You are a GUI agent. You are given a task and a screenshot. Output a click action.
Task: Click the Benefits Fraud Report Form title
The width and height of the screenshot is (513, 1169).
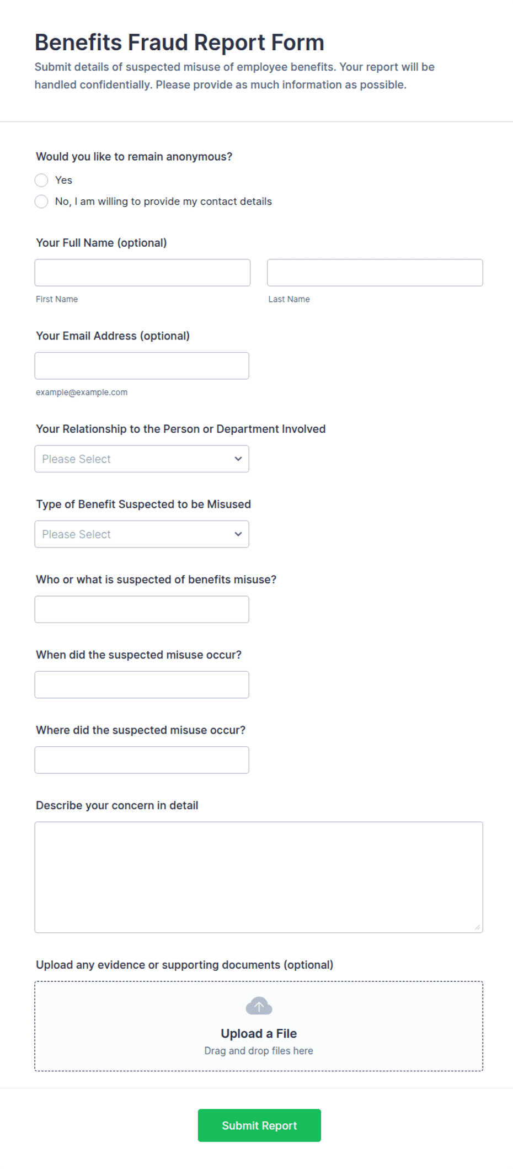179,42
